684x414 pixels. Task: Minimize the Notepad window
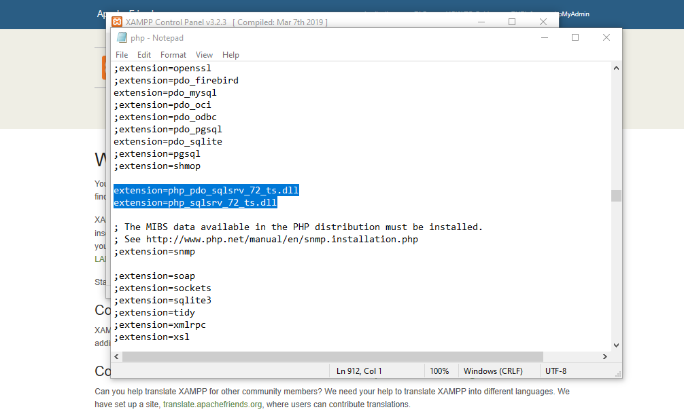[x=545, y=38]
